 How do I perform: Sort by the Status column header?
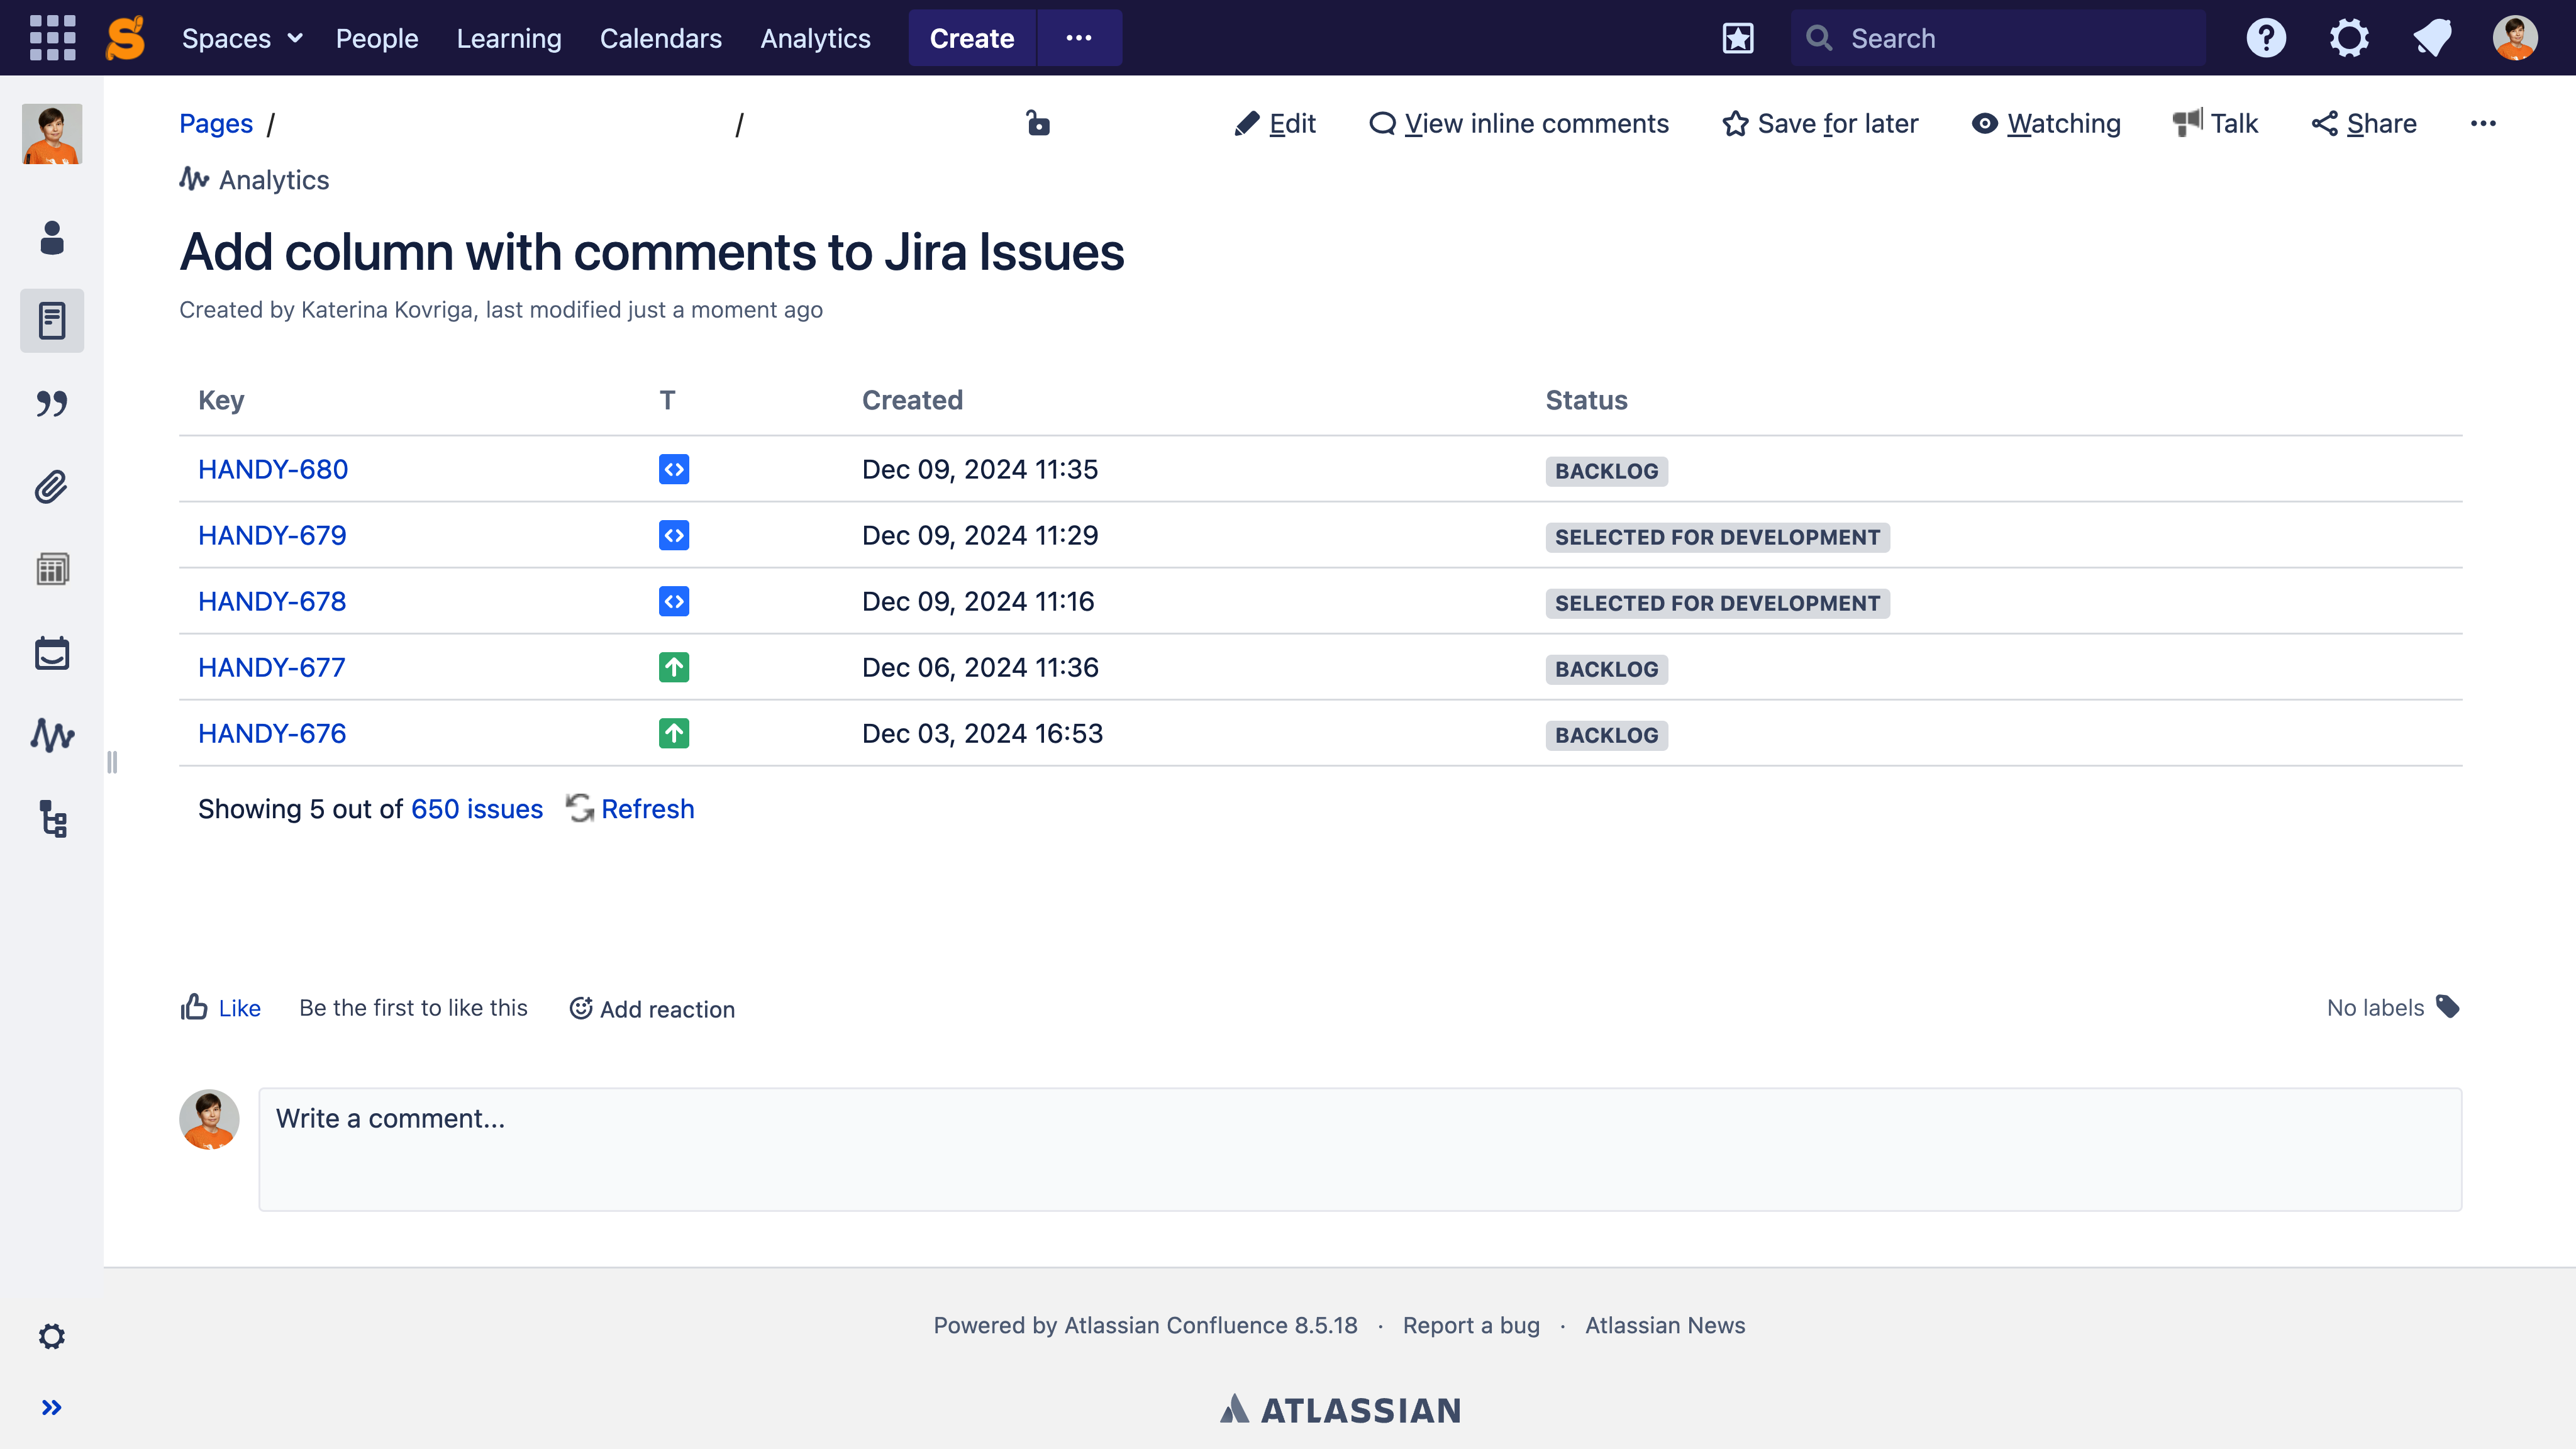point(1586,400)
